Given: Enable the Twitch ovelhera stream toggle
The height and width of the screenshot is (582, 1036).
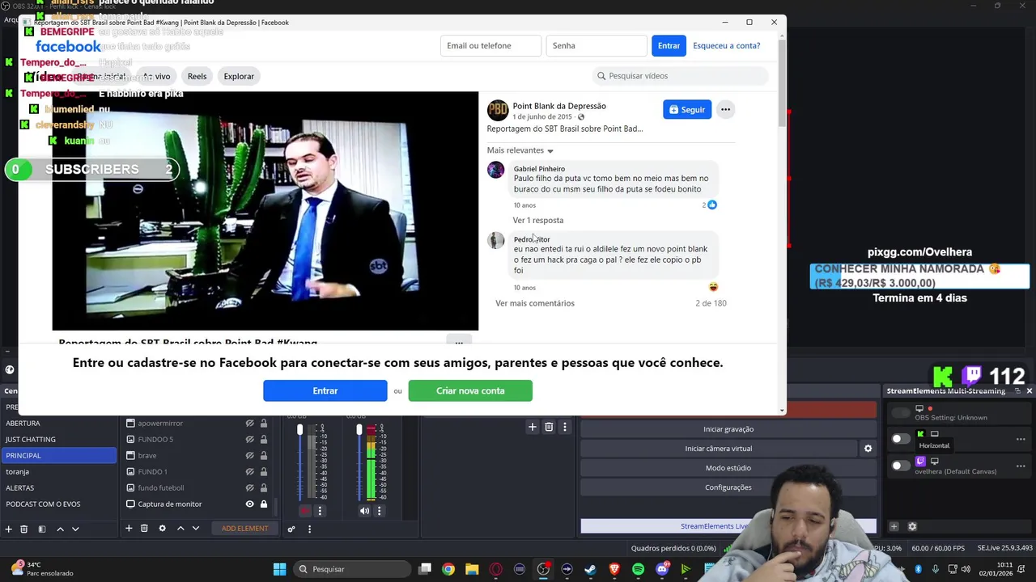Looking at the screenshot, I should [900, 466].
